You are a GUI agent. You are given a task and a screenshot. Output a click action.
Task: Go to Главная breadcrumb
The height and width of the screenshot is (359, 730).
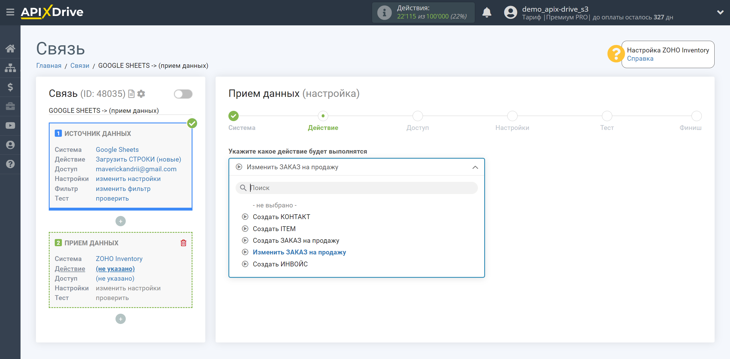coord(49,66)
